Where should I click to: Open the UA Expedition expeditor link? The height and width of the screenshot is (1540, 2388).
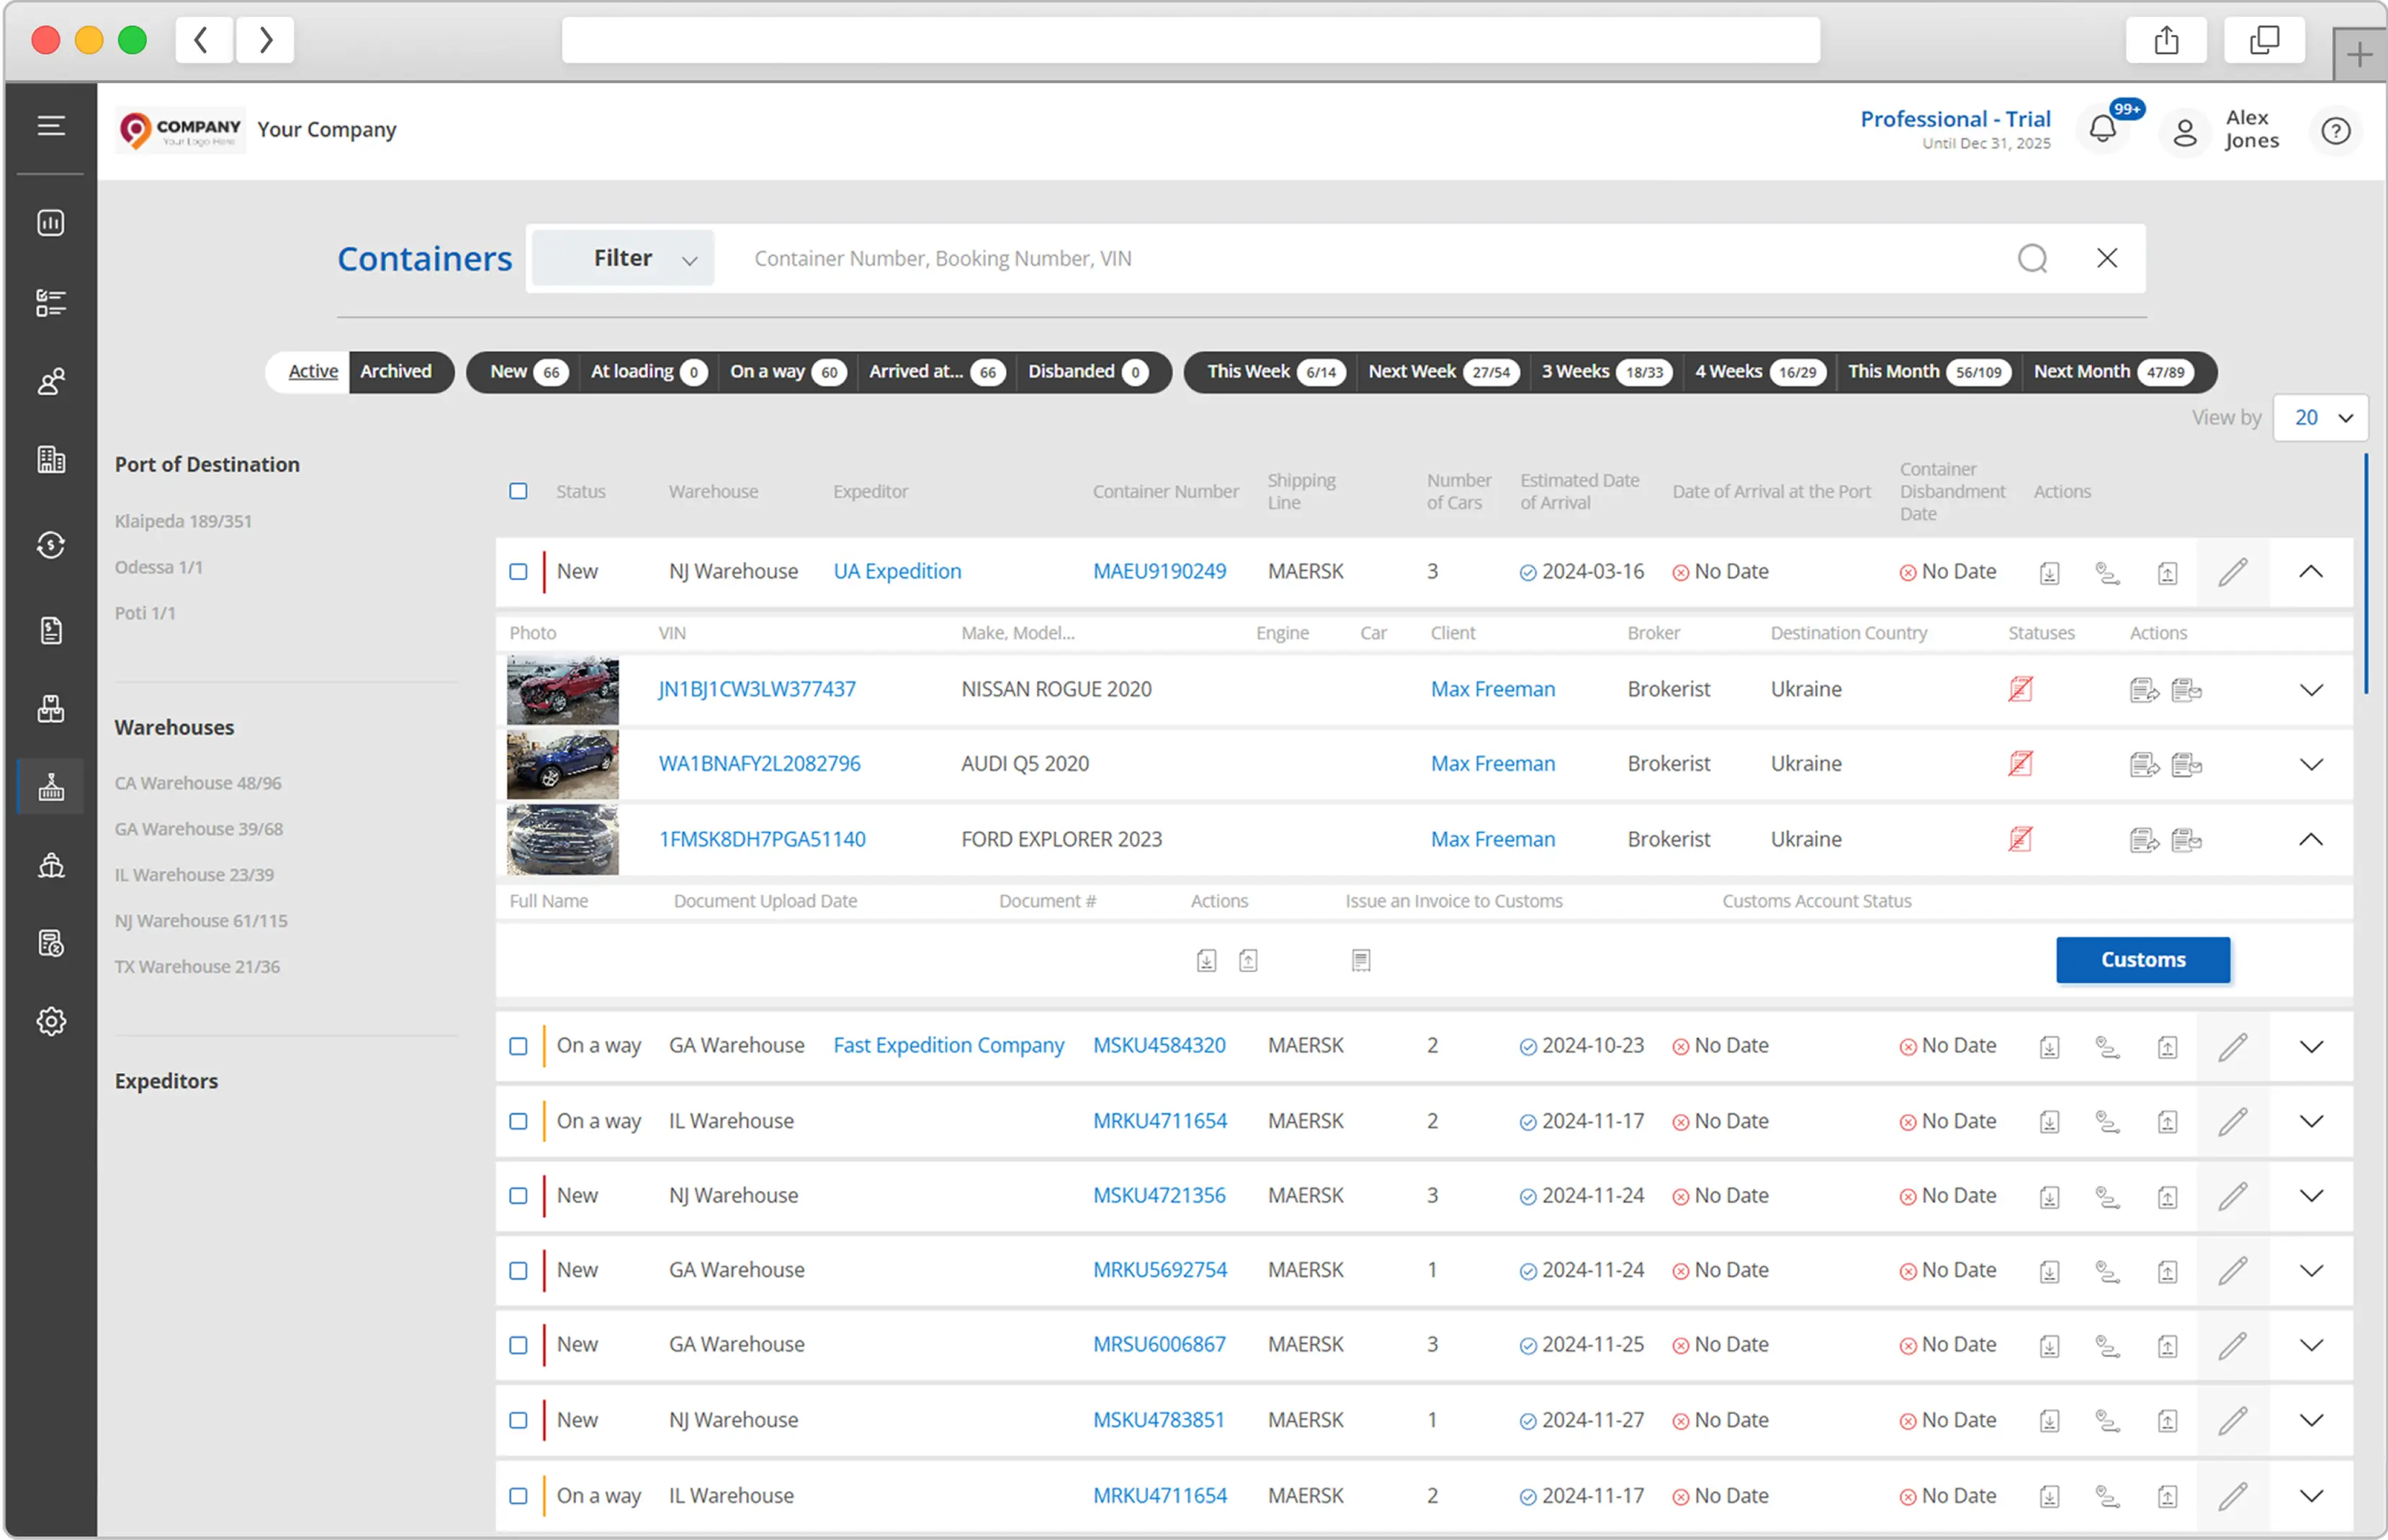(897, 571)
